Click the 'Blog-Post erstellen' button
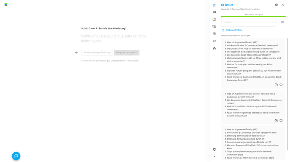 (126, 53)
